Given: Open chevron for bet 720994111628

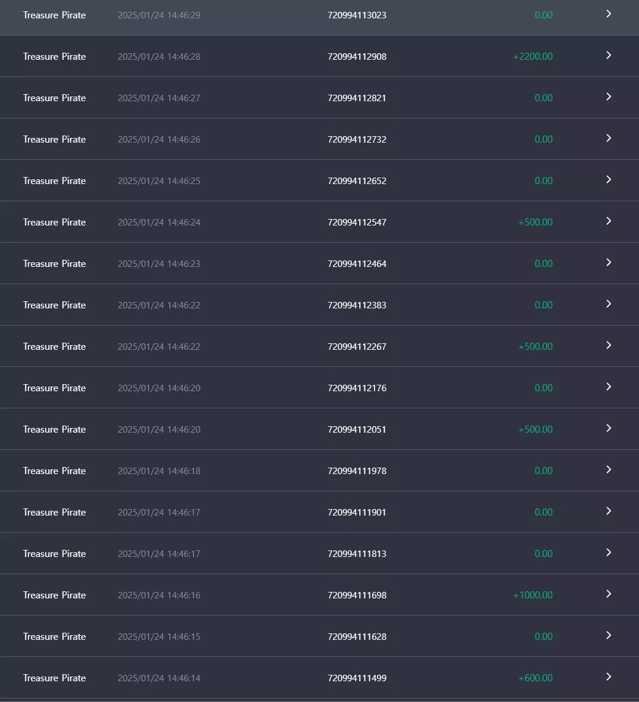Looking at the screenshot, I should coord(609,635).
